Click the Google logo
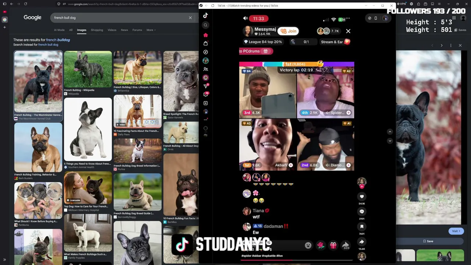The width and height of the screenshot is (471, 265). pos(32,18)
